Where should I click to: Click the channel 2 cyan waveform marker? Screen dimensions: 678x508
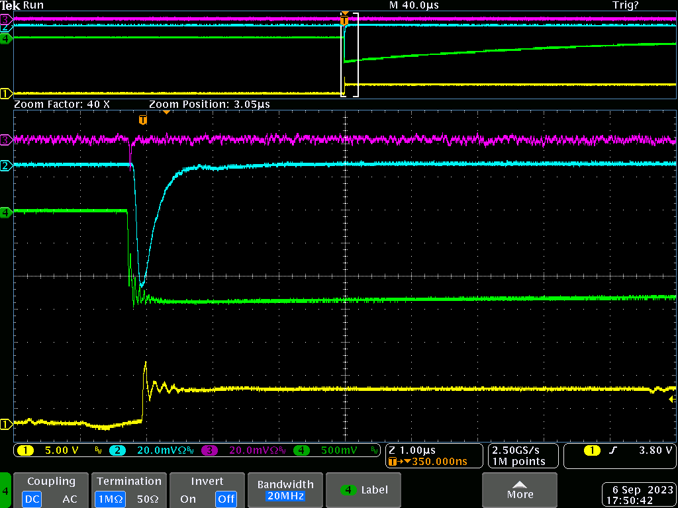(6, 165)
